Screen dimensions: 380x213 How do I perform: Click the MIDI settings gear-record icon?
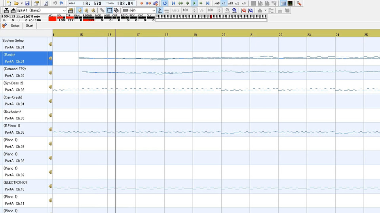coord(155,4)
